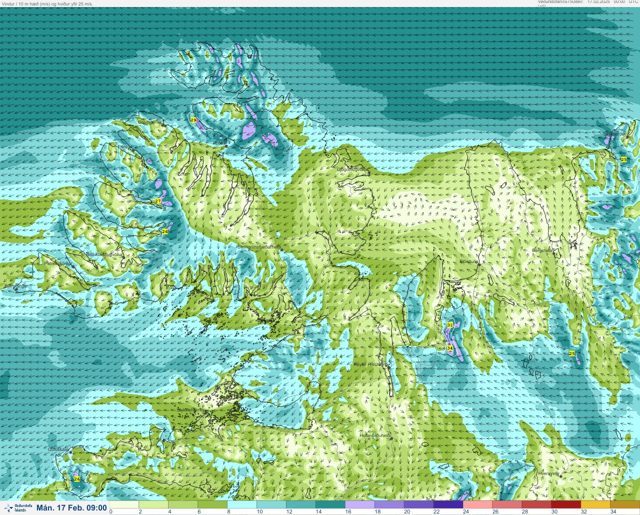Screen dimensions: 640x515
Task: Select the Patreksfjörður station label
Action: (58, 262)
